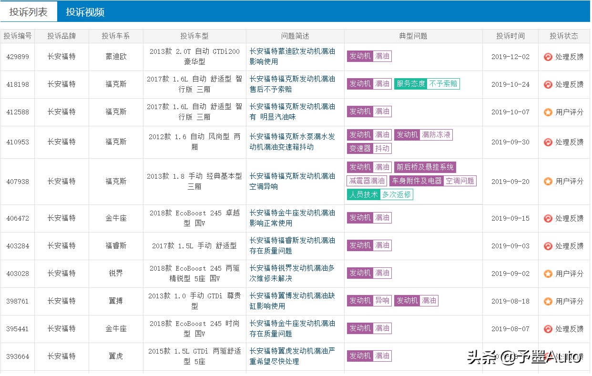Click the red status icon in row 406472

pyautogui.click(x=548, y=218)
